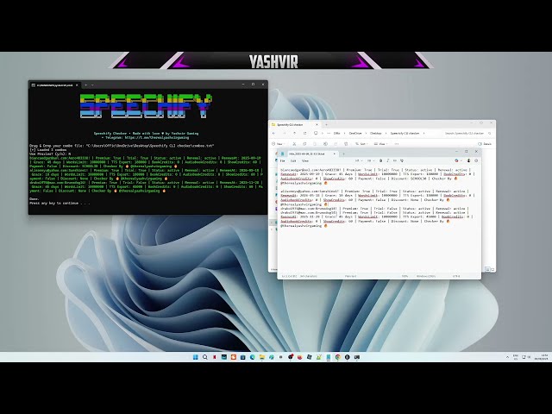Open the ENG language indicator in the tray

click(516, 357)
